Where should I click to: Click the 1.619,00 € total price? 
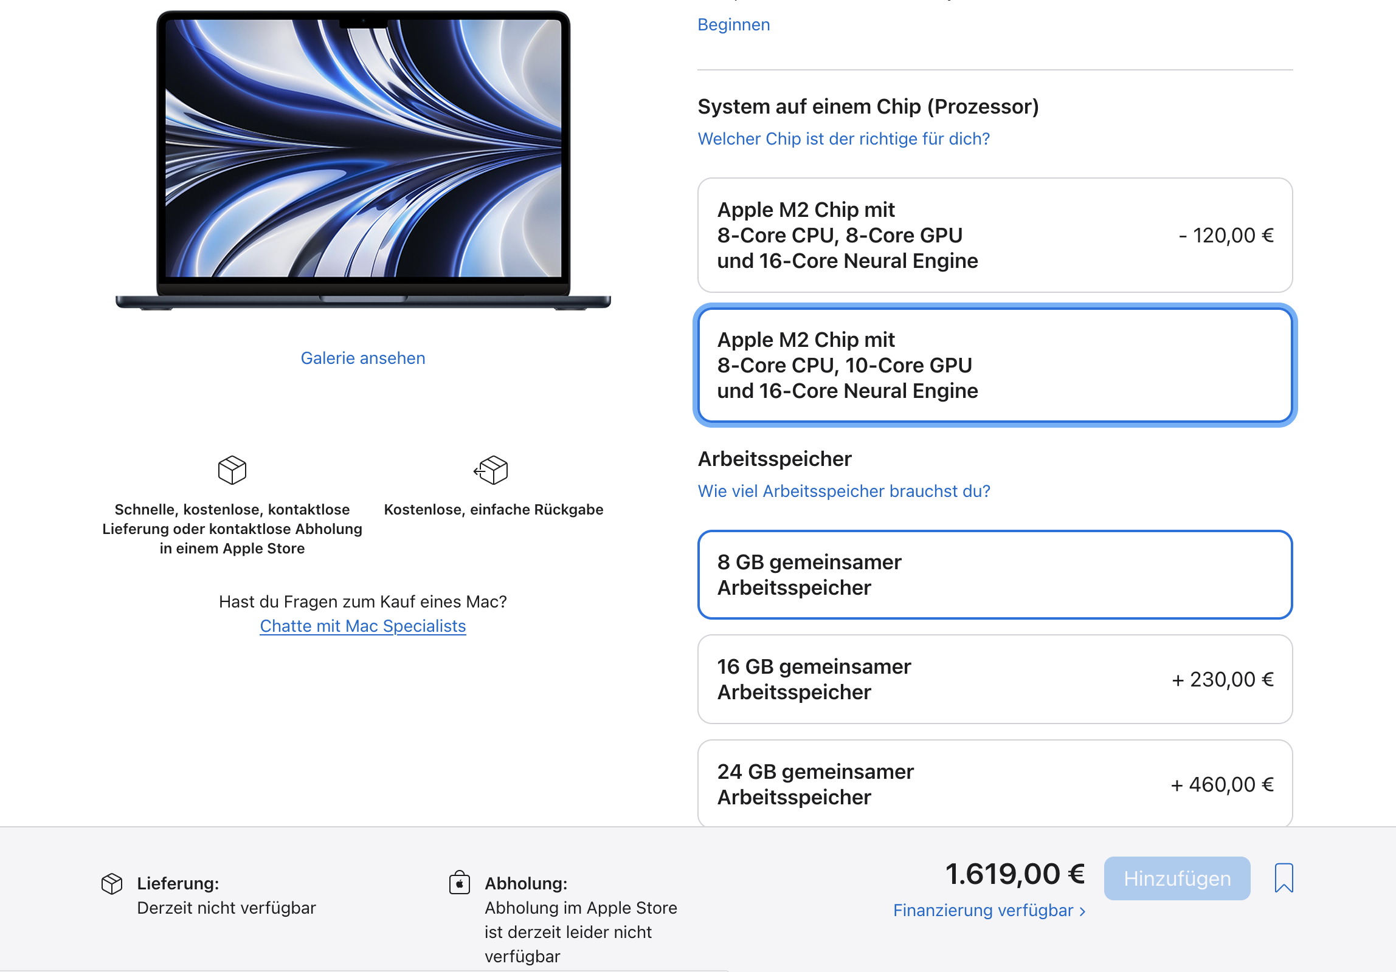(x=1015, y=874)
